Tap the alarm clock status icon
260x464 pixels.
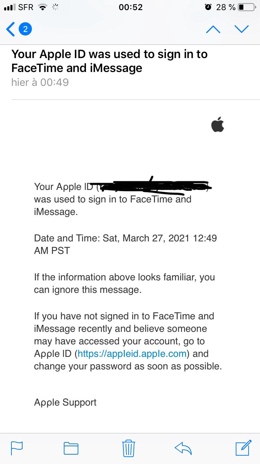[x=208, y=7]
